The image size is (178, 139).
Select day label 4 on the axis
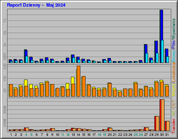(26, 135)
